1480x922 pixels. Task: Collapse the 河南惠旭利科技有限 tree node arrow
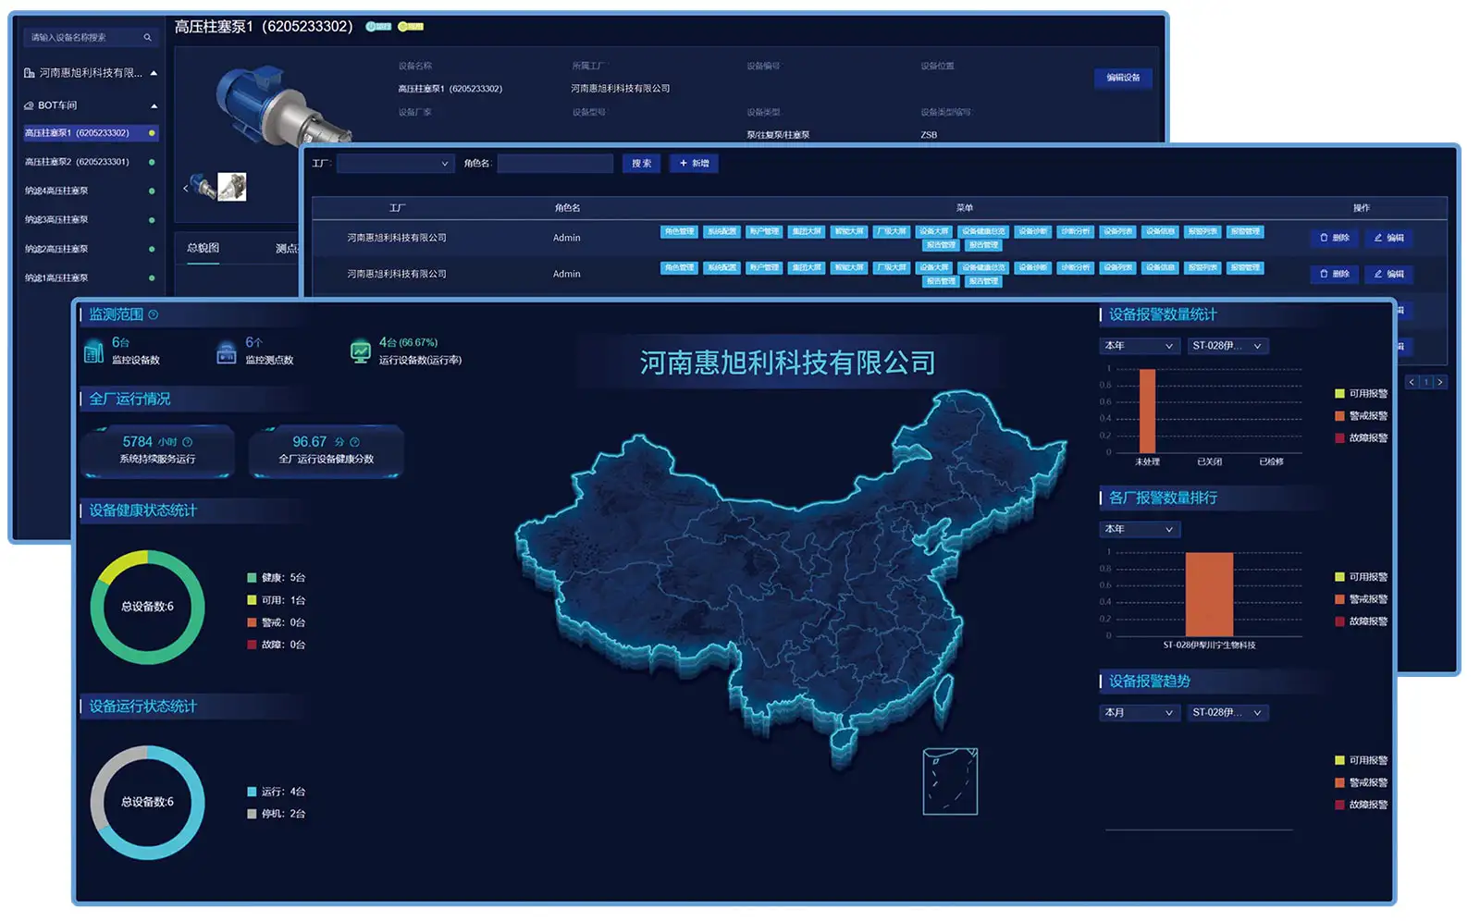[x=154, y=73]
